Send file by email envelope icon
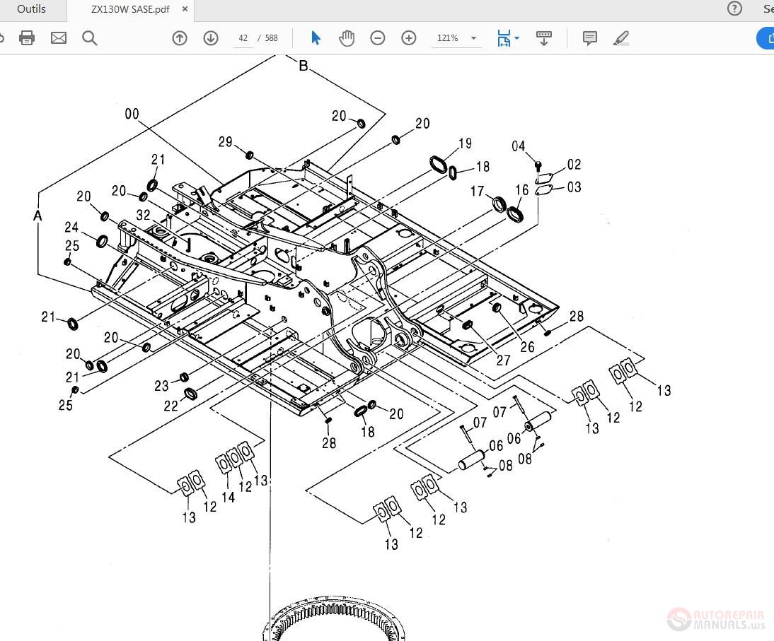This screenshot has width=774, height=641. (x=59, y=38)
